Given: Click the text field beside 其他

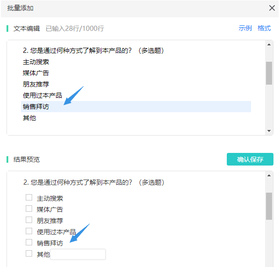Looking at the screenshot, I should coord(78,254).
